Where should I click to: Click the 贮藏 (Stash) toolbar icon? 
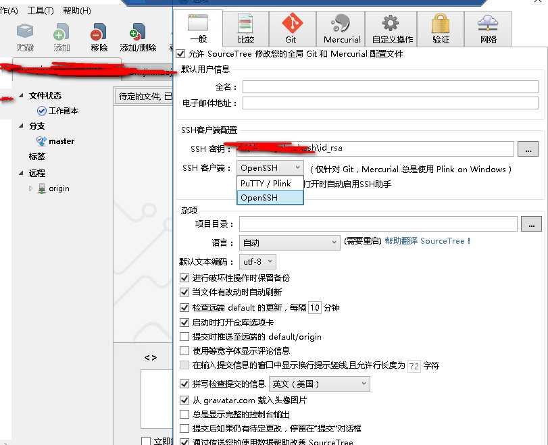(25, 37)
